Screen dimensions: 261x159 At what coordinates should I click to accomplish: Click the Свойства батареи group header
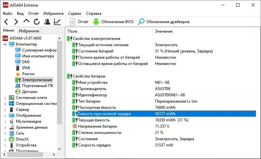click(x=89, y=76)
